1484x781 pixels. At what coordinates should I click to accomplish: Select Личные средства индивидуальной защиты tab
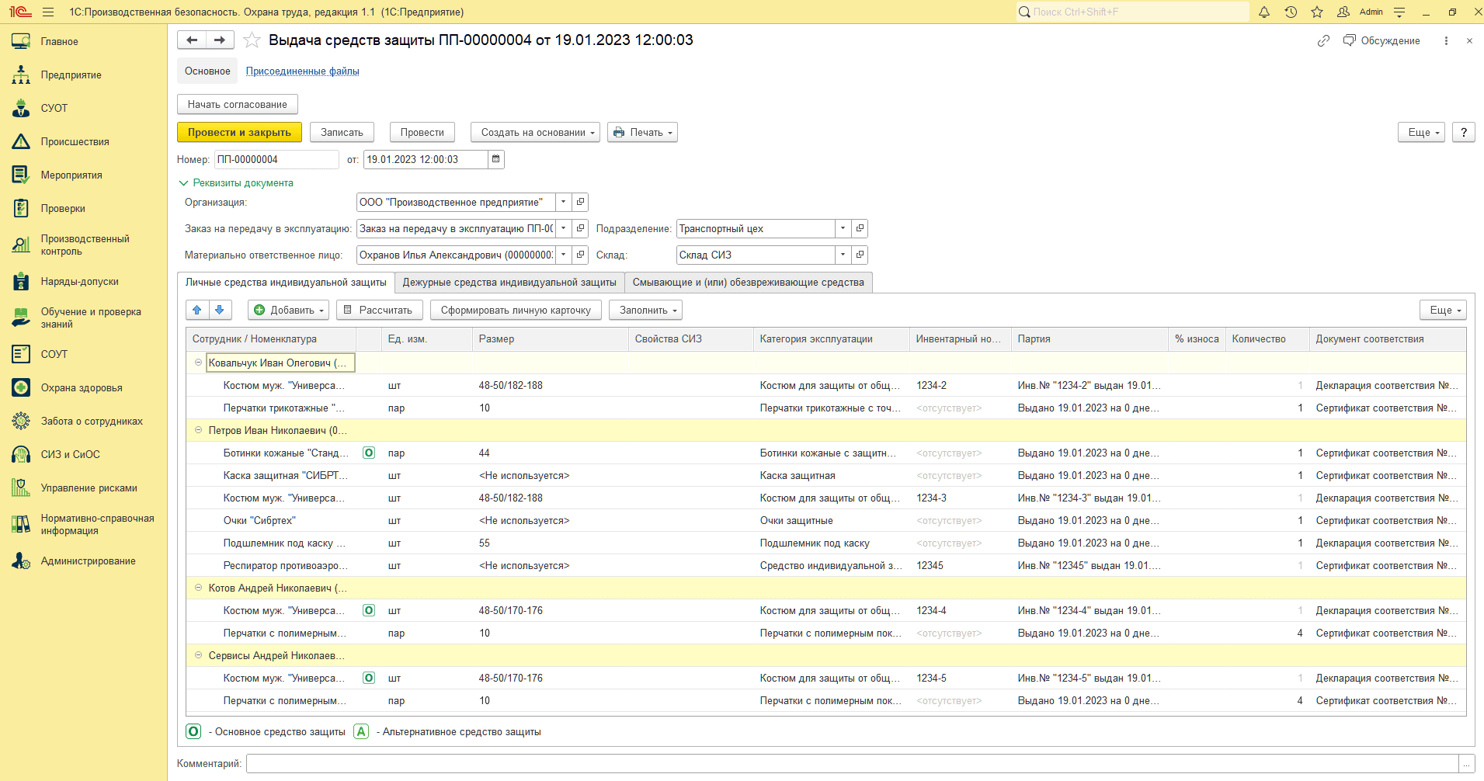click(x=286, y=283)
